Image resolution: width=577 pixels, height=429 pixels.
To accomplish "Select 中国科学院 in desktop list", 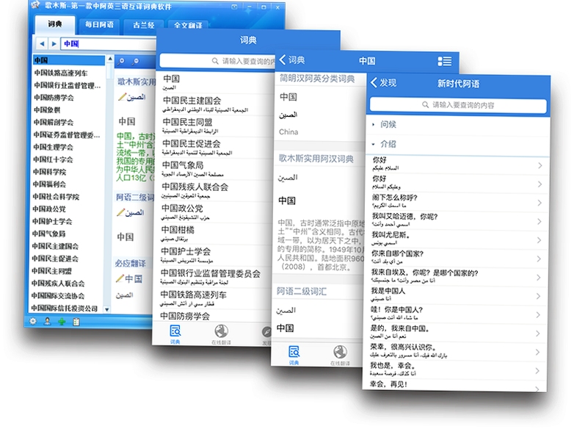I will tap(49, 172).
